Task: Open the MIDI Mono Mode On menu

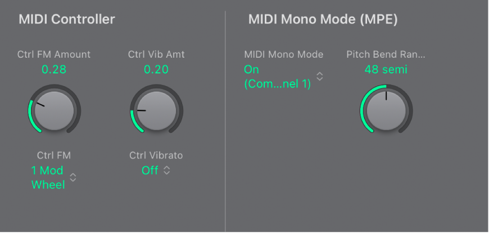Action: (277, 77)
